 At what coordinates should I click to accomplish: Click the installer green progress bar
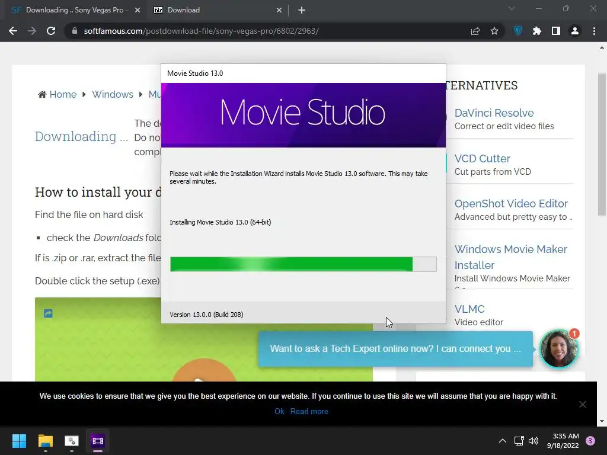coord(303,264)
